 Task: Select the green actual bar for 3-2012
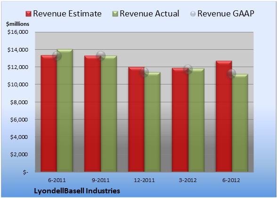tap(196, 120)
